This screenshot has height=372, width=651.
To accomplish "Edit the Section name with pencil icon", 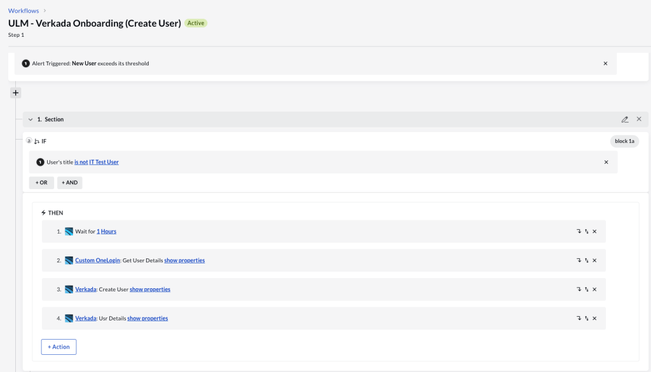I will coord(625,119).
